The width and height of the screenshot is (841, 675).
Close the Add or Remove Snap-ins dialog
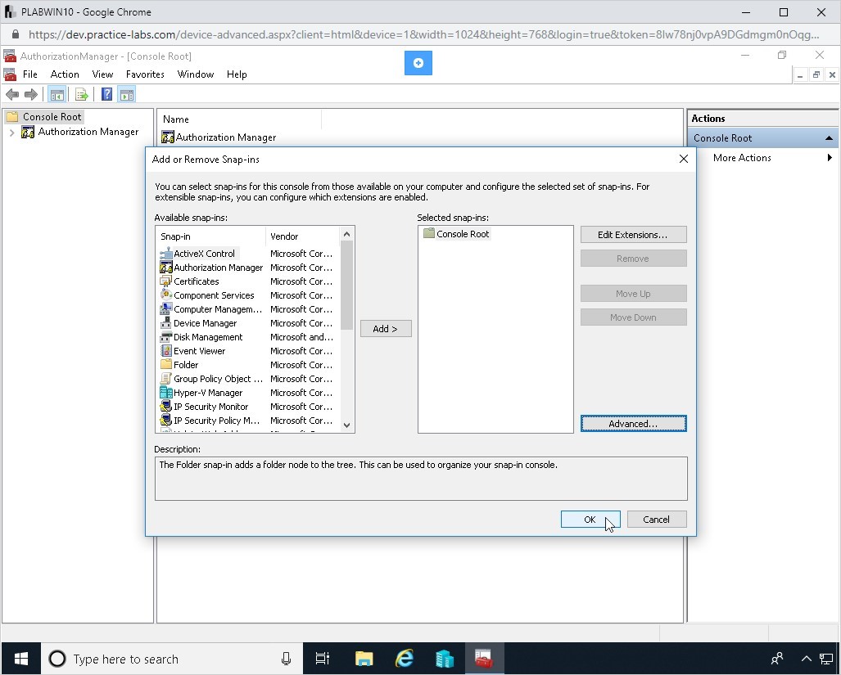pos(683,159)
